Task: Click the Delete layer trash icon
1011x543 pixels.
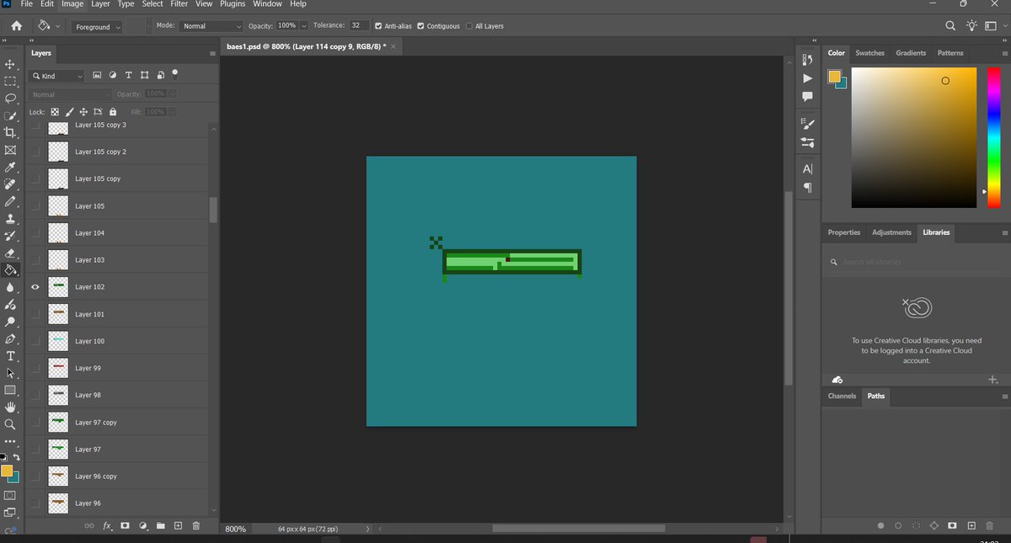Action: (196, 526)
